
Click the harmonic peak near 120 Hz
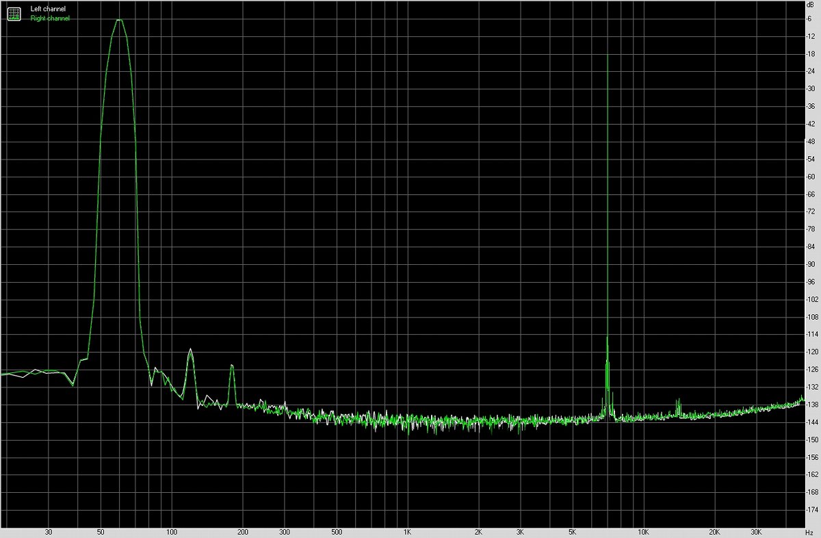pyautogui.click(x=190, y=350)
